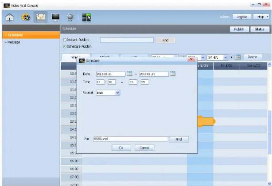Viewport: 272px width, 186px height.
Task: Open the Help dropdown menu
Action: pyautogui.click(x=261, y=17)
